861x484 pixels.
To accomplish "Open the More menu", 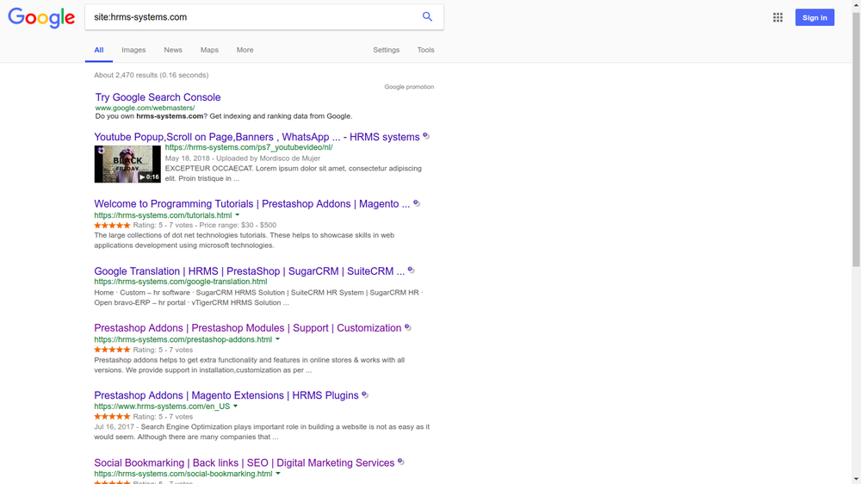I will (x=245, y=50).
